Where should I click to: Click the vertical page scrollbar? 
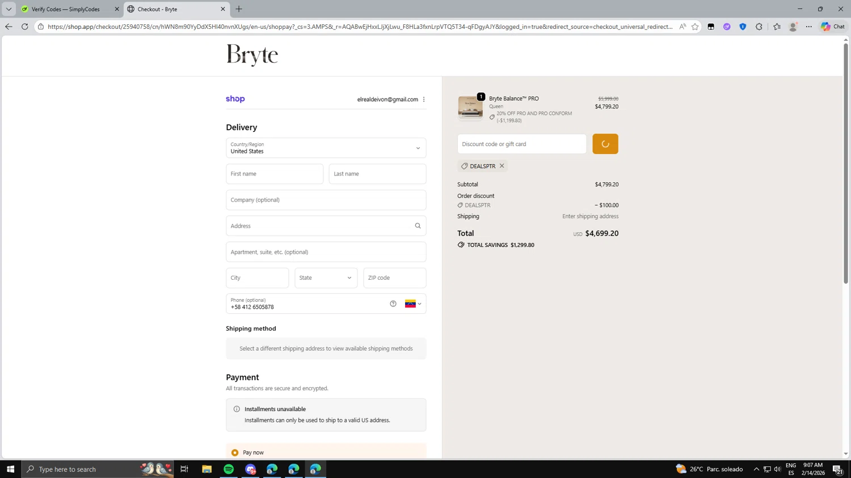846,163
